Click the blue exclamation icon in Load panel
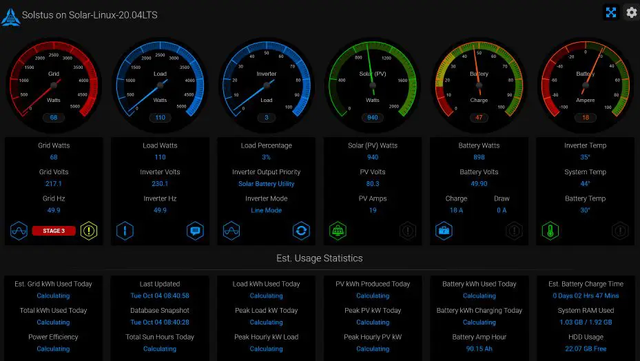640x361 pixels. coord(125,231)
